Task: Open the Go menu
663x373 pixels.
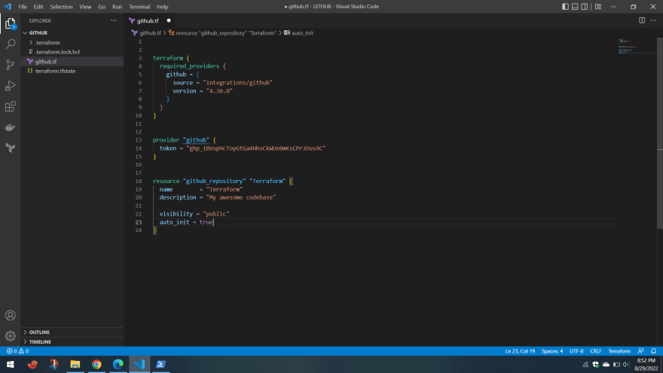Action: pyautogui.click(x=102, y=7)
